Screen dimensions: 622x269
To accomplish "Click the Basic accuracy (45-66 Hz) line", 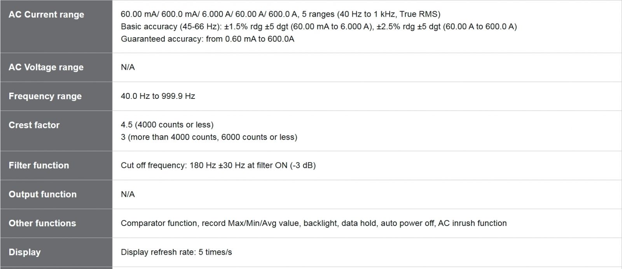I will 318,27.
